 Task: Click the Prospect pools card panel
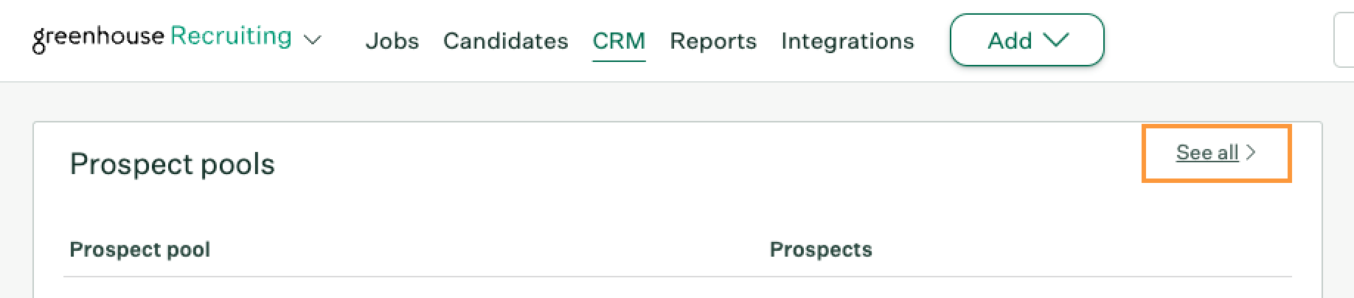pyautogui.click(x=677, y=210)
